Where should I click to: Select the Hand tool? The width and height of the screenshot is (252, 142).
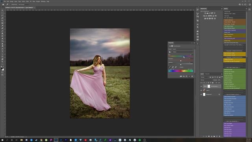2,59
